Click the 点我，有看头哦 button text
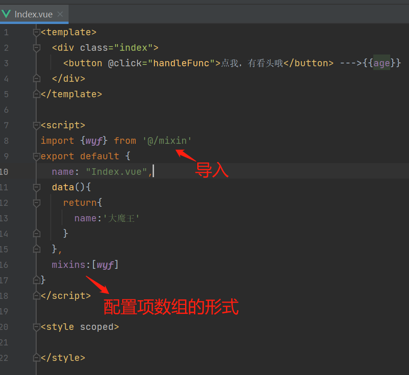The image size is (409, 375). coord(252,63)
